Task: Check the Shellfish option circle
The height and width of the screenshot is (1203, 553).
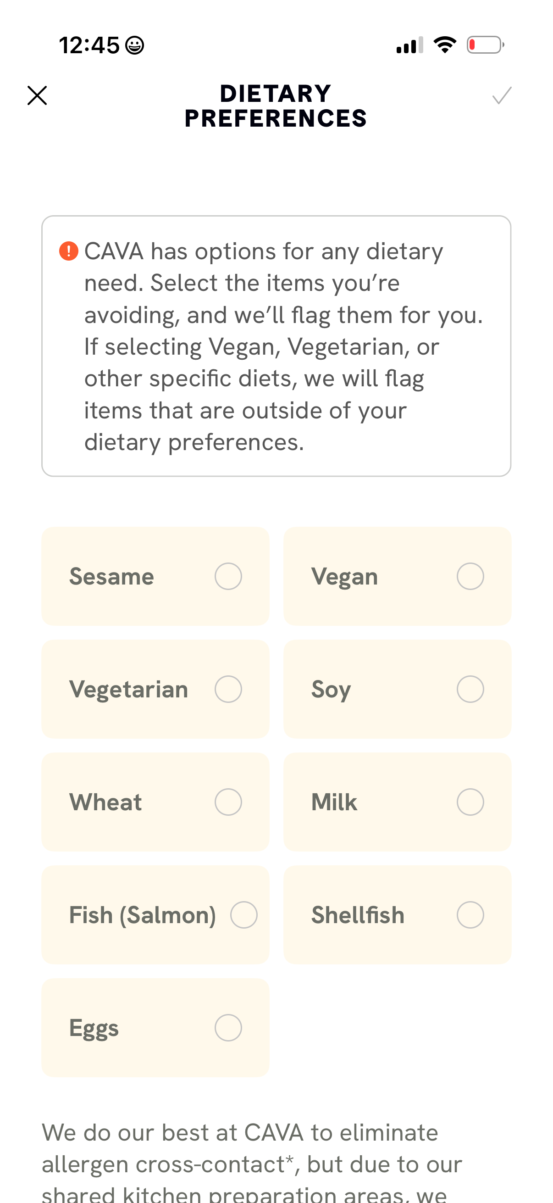Action: pyautogui.click(x=470, y=915)
